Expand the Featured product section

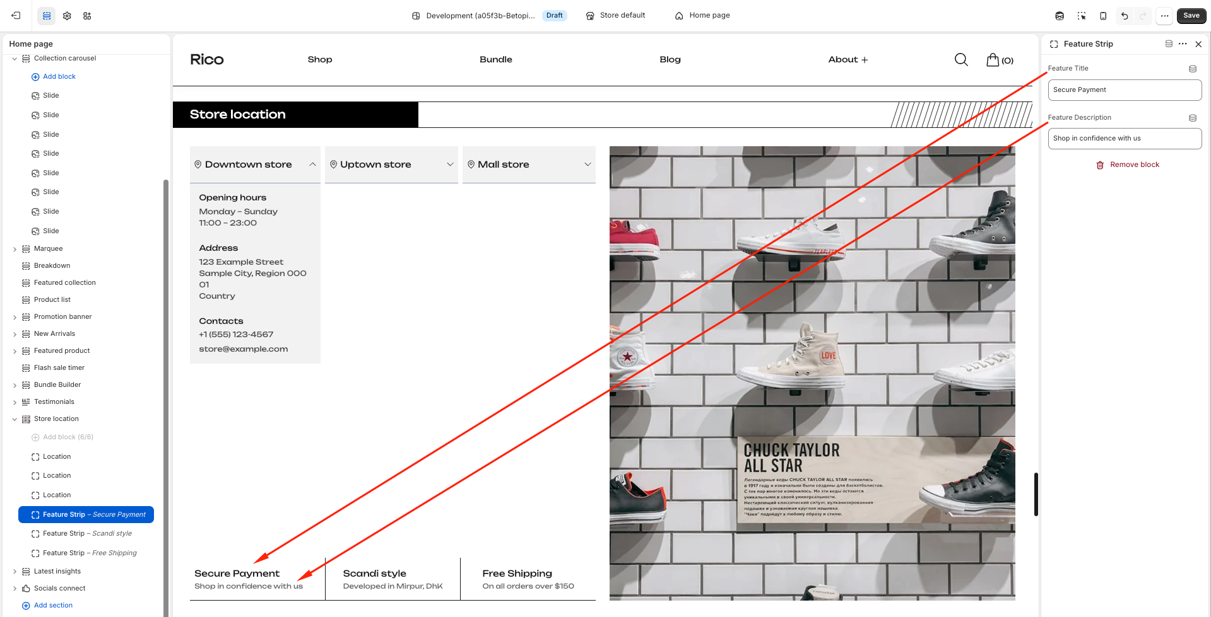pos(15,351)
